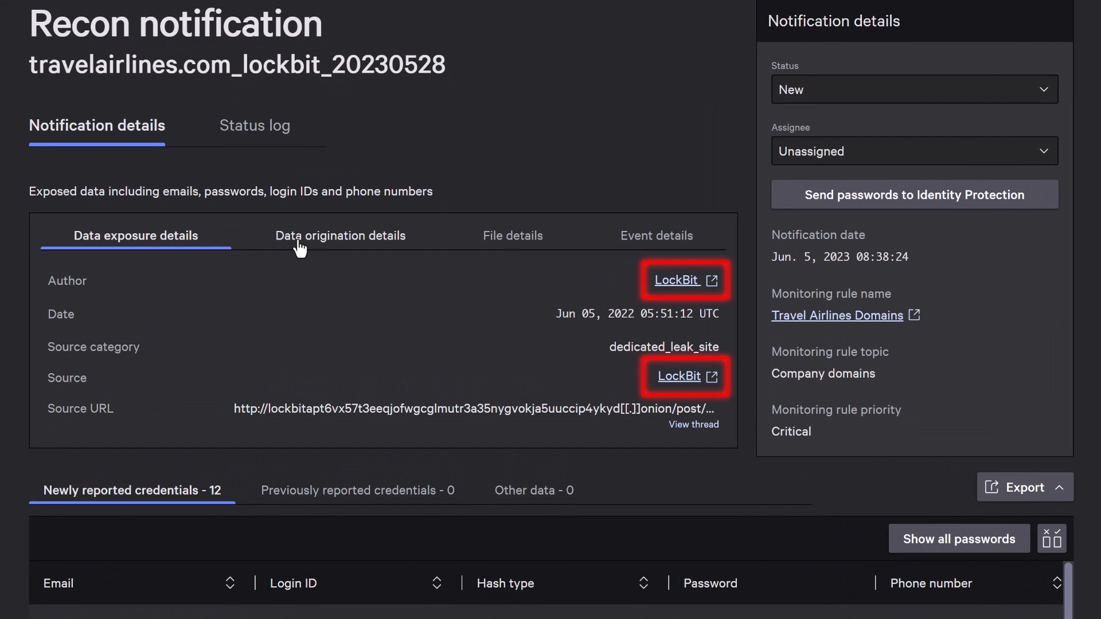
Task: Click the dedicated_leak_site value
Action: point(663,347)
